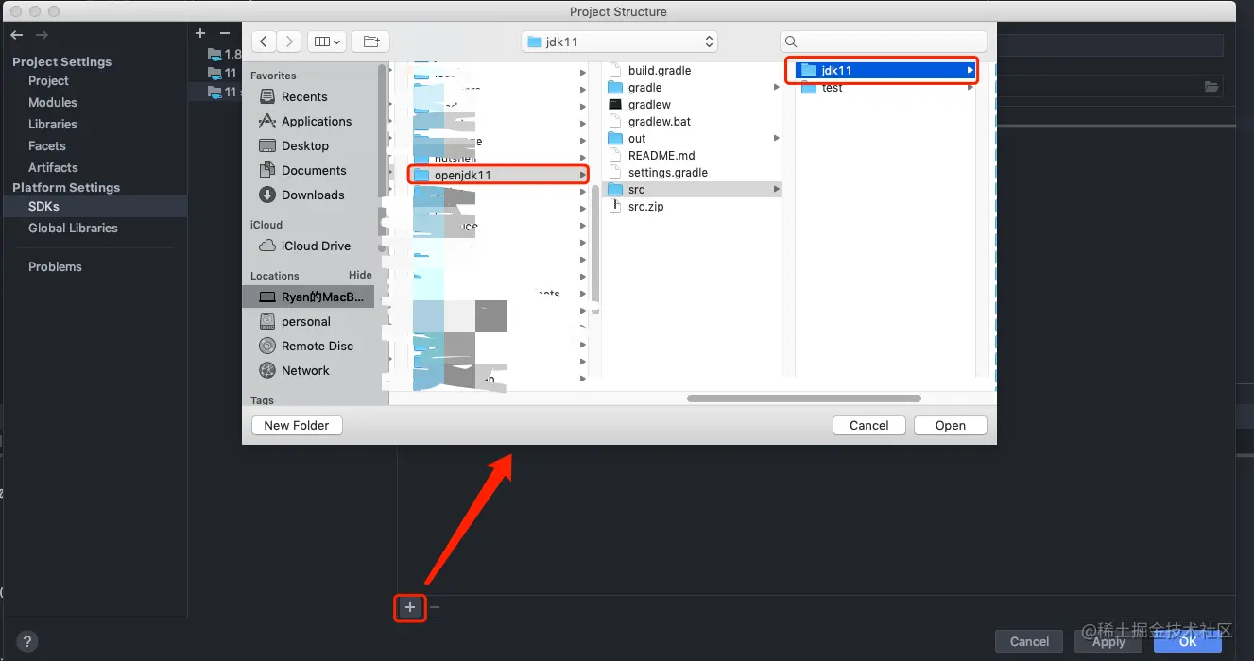Cancel the file chooser dialog
This screenshot has width=1254, height=661.
(x=868, y=425)
